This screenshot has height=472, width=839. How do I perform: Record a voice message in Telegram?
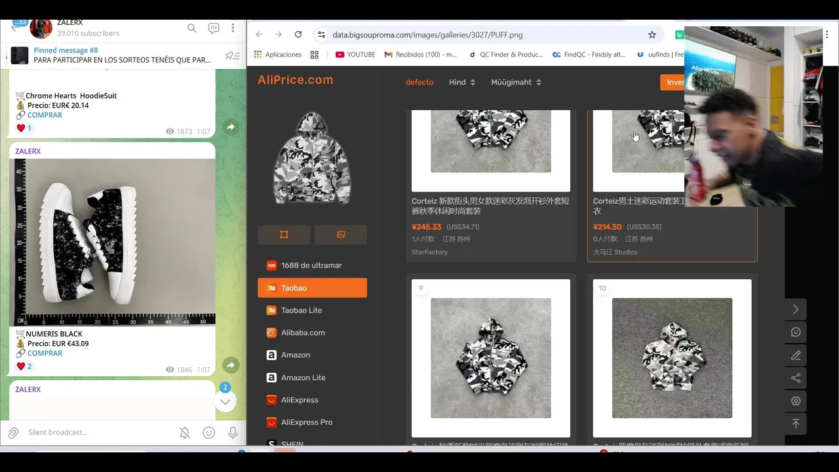point(233,433)
